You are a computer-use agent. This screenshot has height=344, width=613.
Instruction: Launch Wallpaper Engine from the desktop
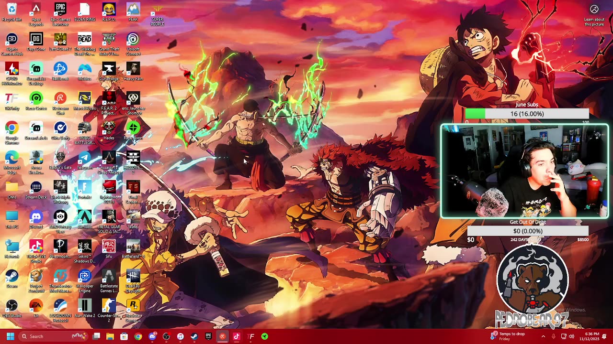[85, 281]
